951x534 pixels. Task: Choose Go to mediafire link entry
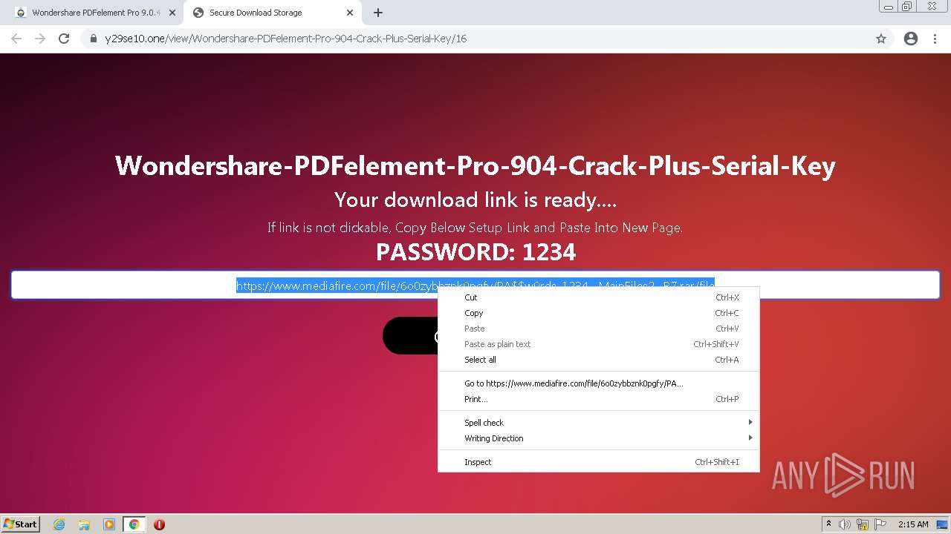pyautogui.click(x=599, y=383)
